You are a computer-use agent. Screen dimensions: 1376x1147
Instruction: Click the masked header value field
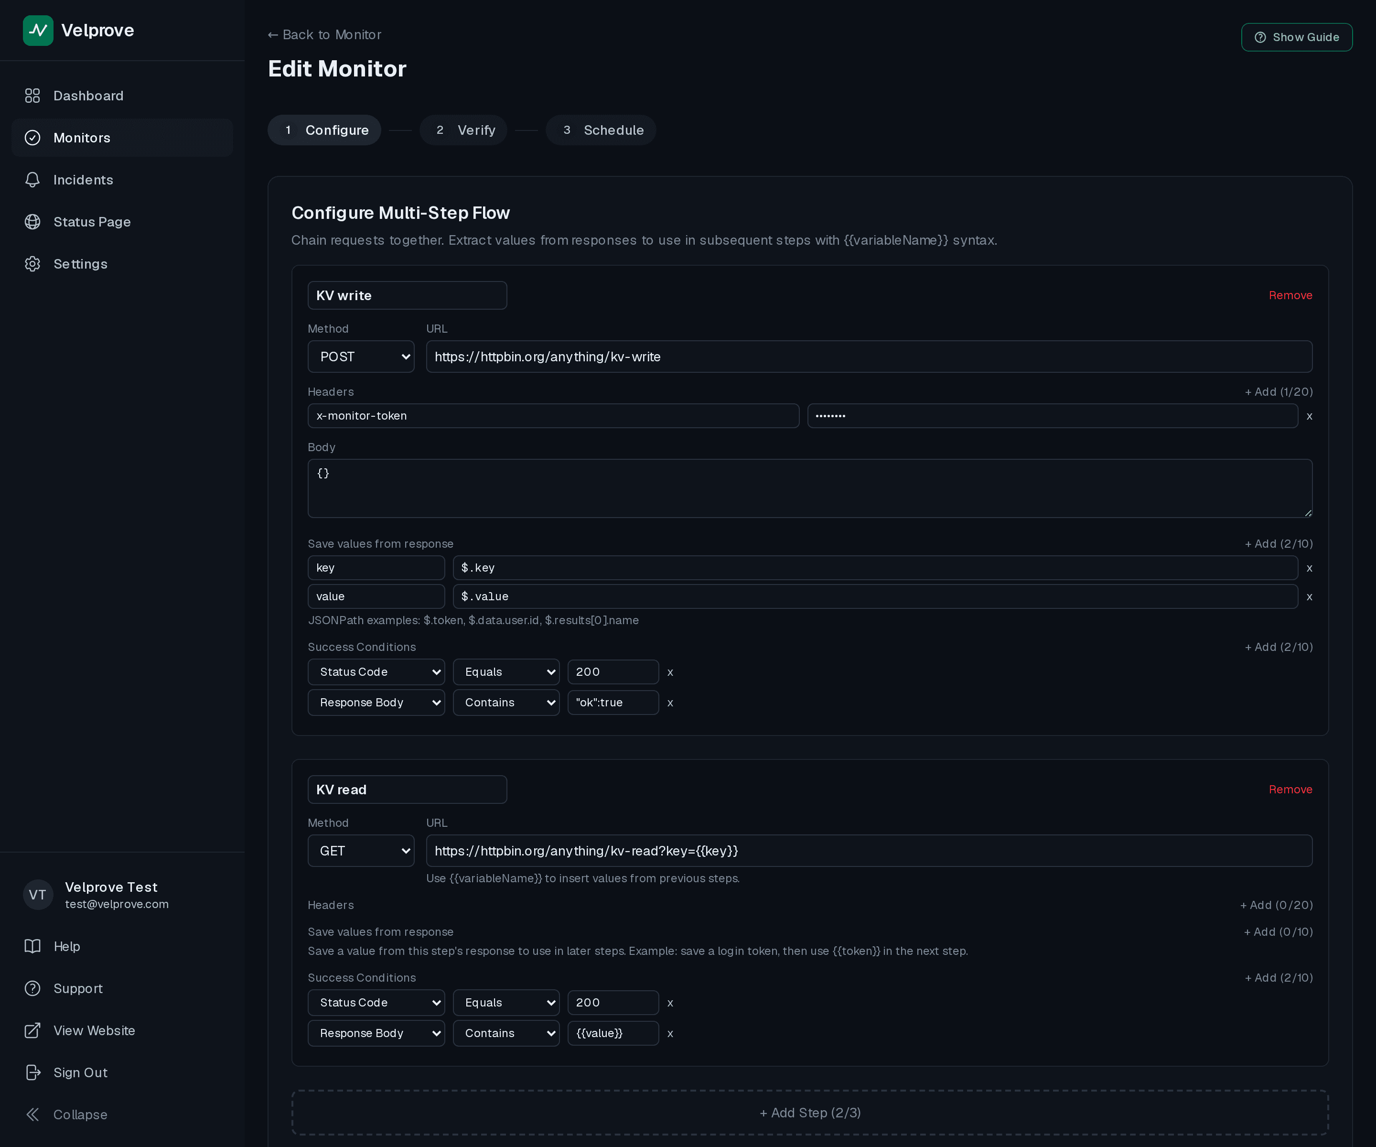coord(1053,415)
